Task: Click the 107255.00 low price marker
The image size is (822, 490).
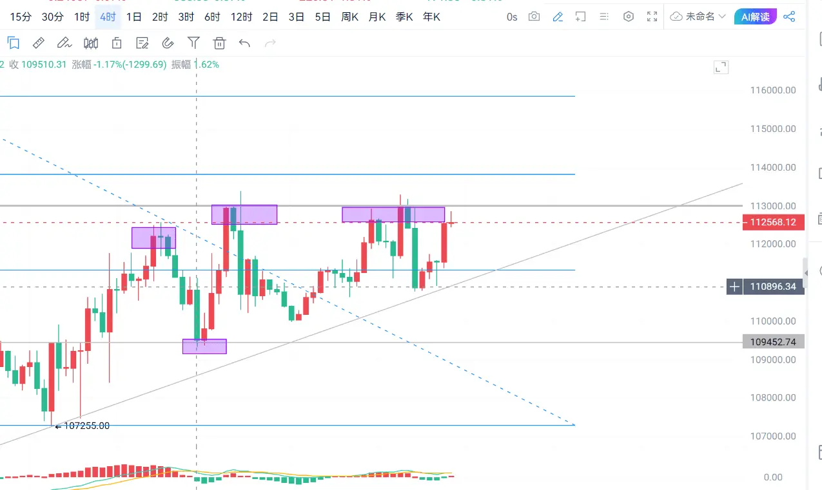Action: point(82,426)
